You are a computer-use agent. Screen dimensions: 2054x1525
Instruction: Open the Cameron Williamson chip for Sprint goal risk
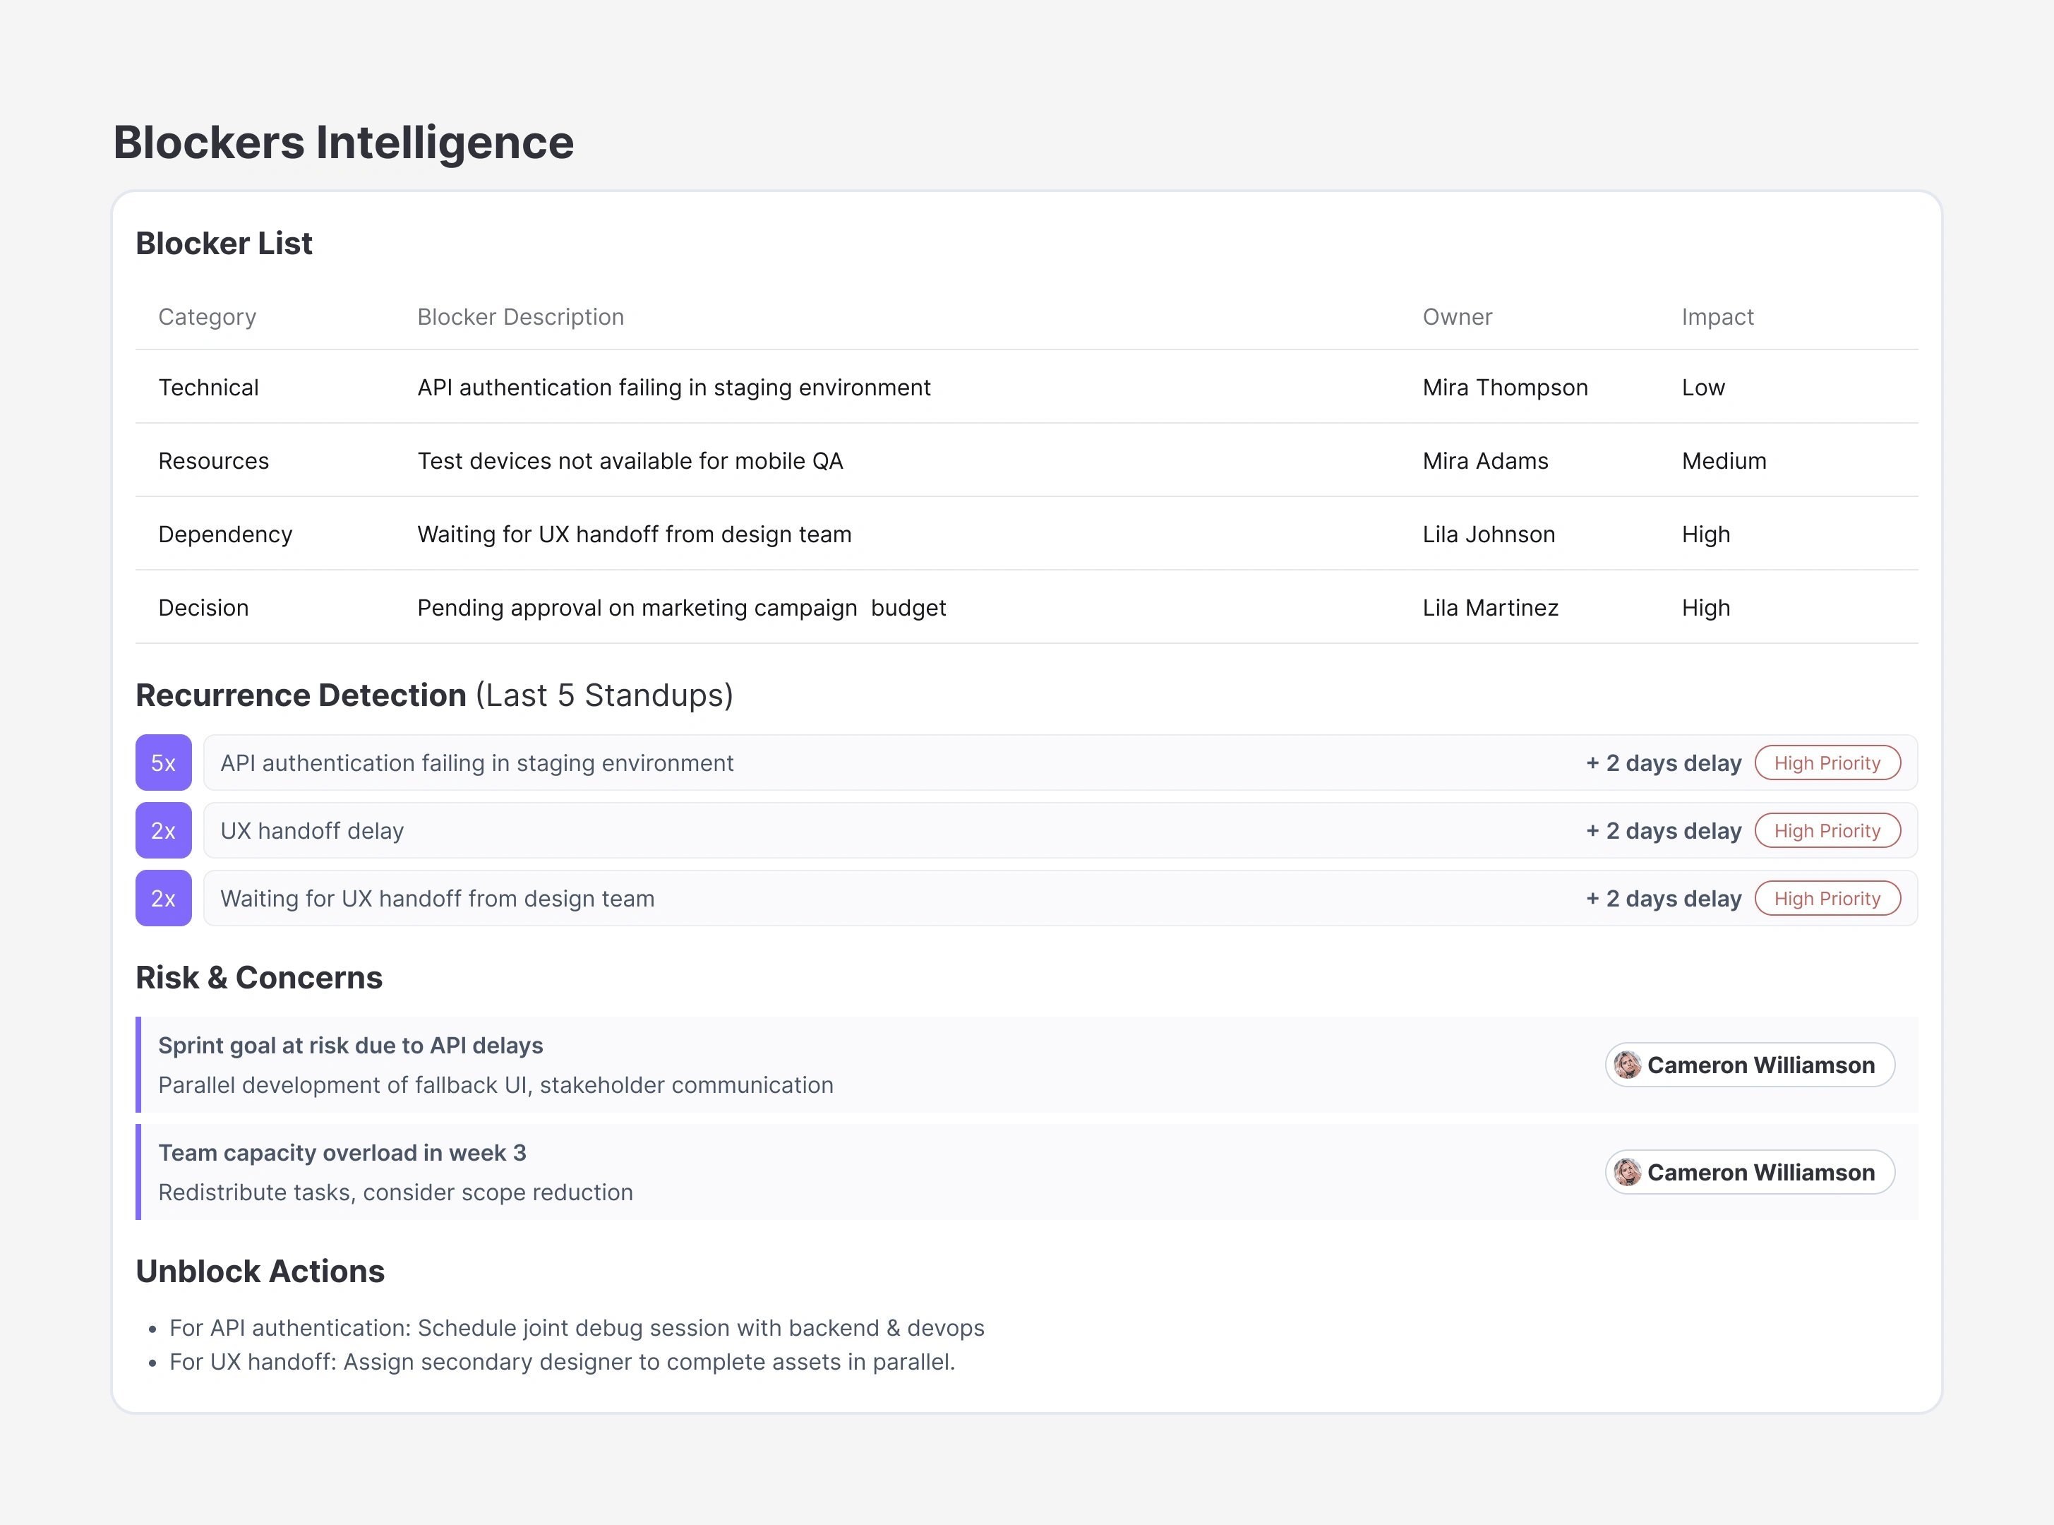[x=1750, y=1065]
